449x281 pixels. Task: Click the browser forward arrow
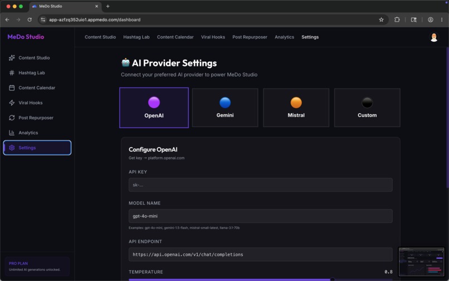click(x=18, y=20)
